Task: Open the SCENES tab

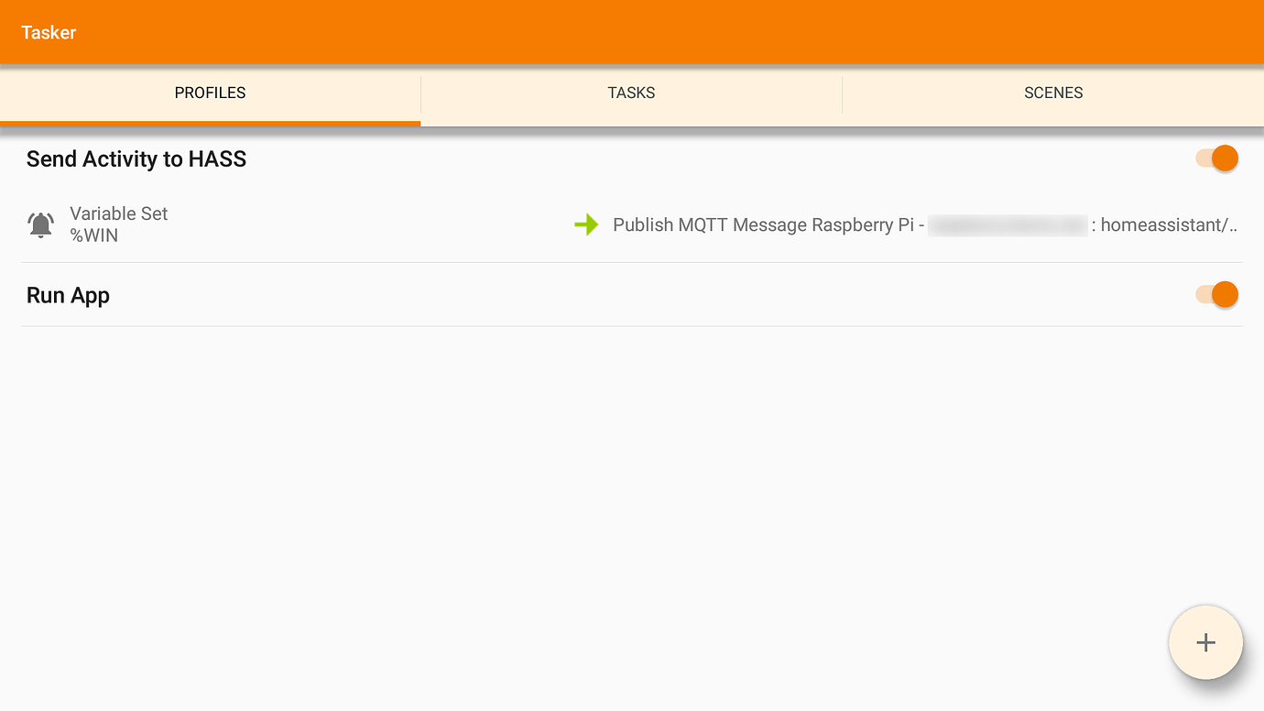Action: (1053, 93)
